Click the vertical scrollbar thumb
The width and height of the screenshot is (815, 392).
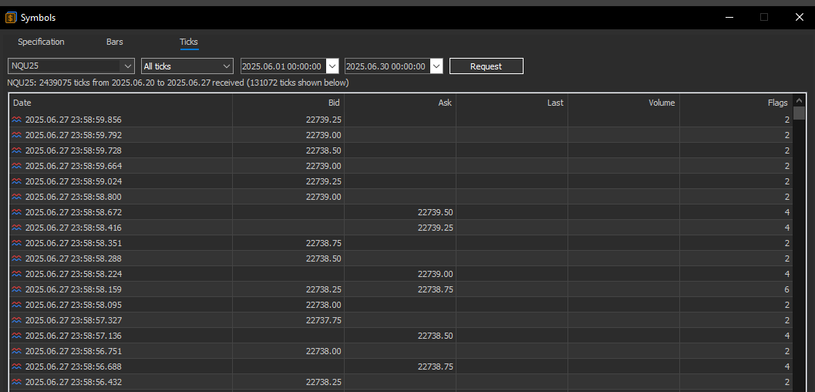(x=799, y=113)
